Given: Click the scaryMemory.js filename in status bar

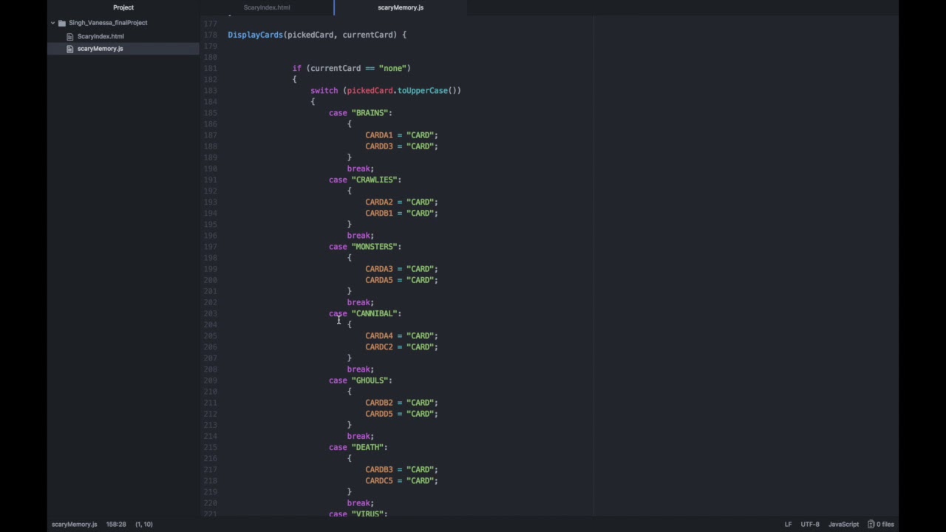Looking at the screenshot, I should [74, 525].
